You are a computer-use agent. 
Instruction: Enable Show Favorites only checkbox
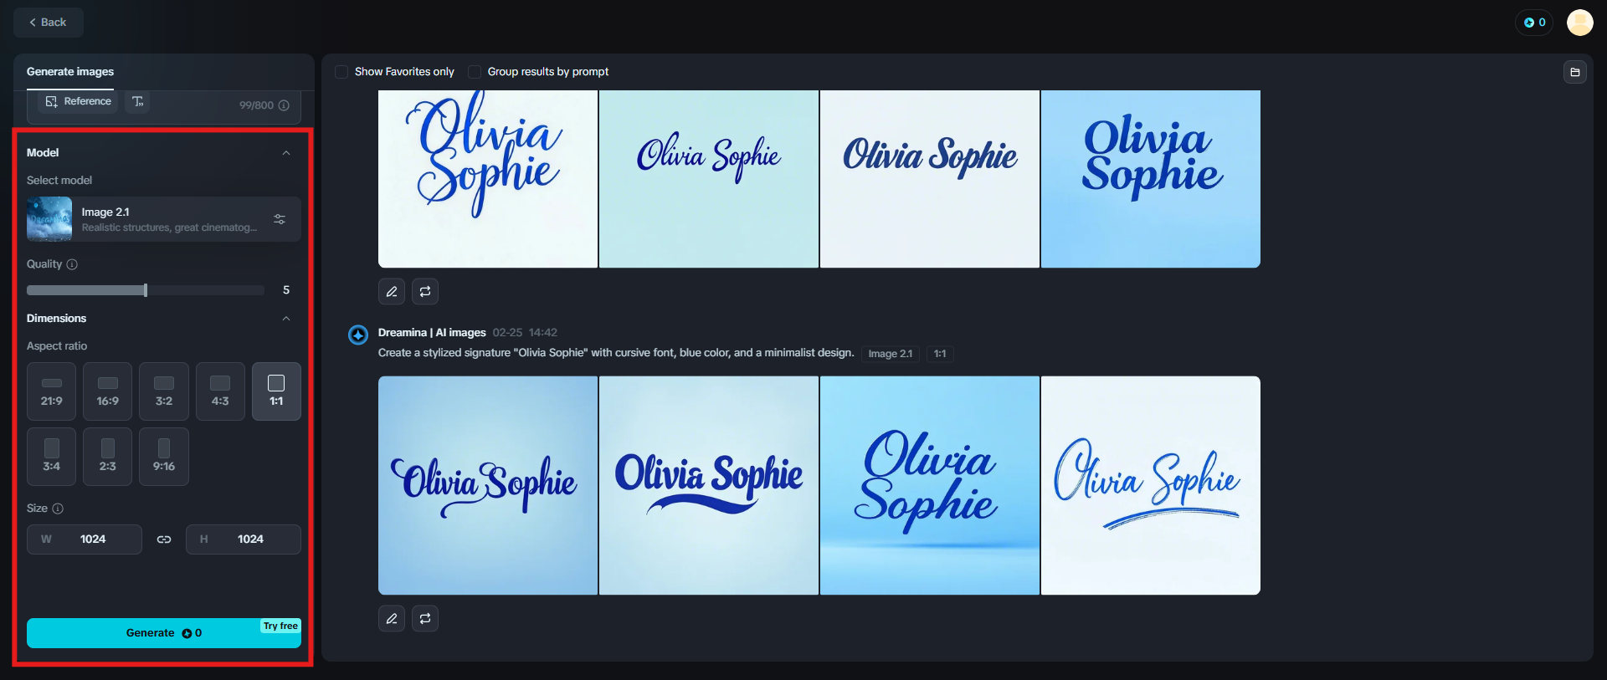(341, 72)
